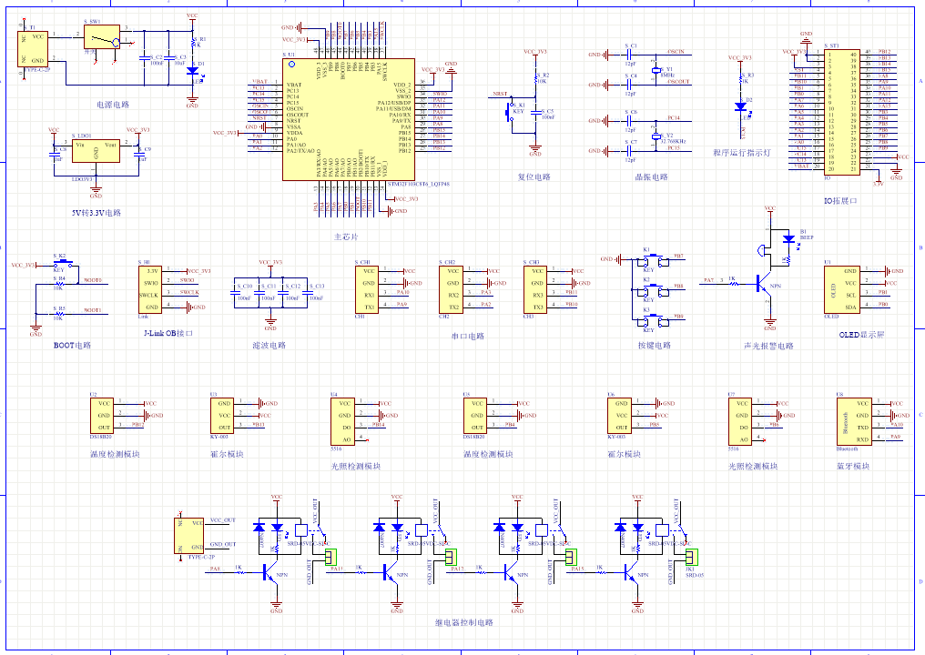925x655 pixels.
Task: Click the S_SW1 power switch symbol
Action: [x=102, y=36]
